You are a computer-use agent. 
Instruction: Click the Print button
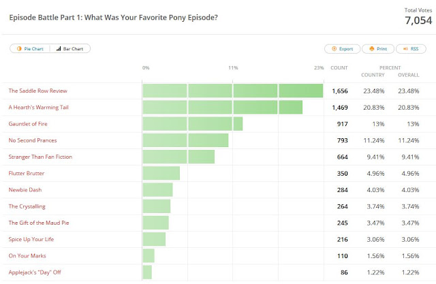click(x=378, y=48)
